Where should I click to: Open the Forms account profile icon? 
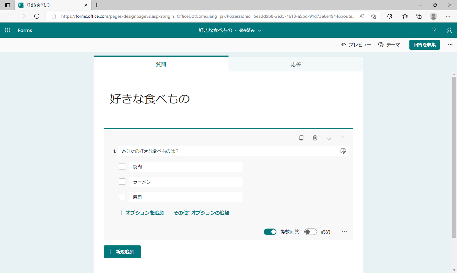[x=449, y=30]
